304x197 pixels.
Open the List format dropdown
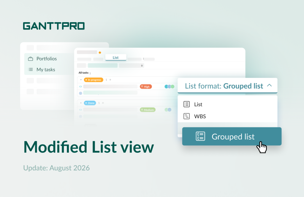(227, 86)
